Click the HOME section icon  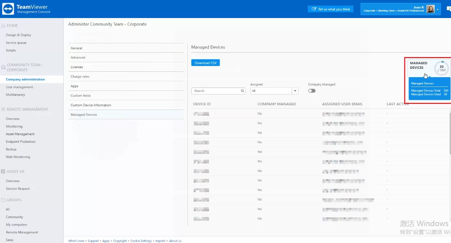[3, 26]
